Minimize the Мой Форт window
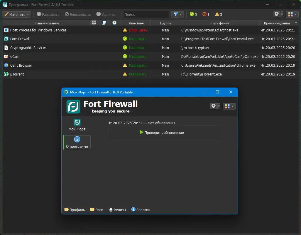The width and height of the screenshot is (301, 235). click(x=204, y=92)
